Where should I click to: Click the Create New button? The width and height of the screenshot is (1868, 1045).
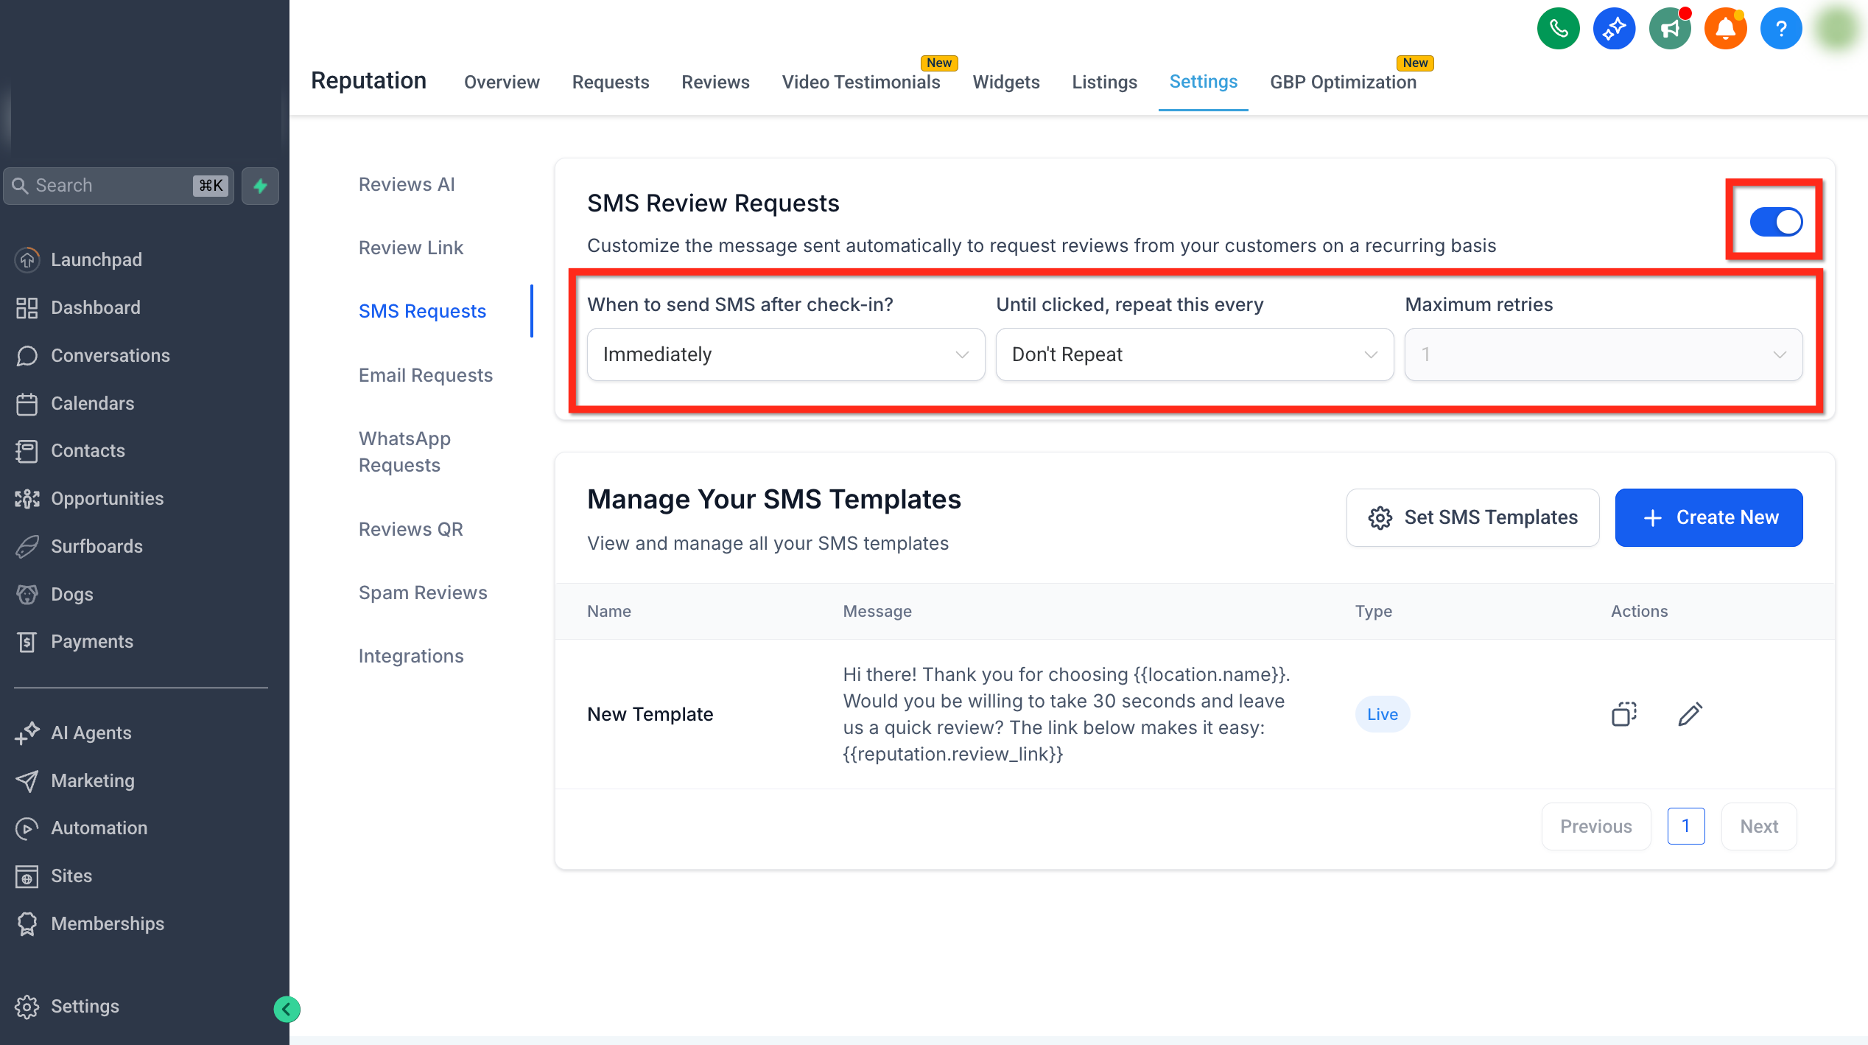point(1709,517)
